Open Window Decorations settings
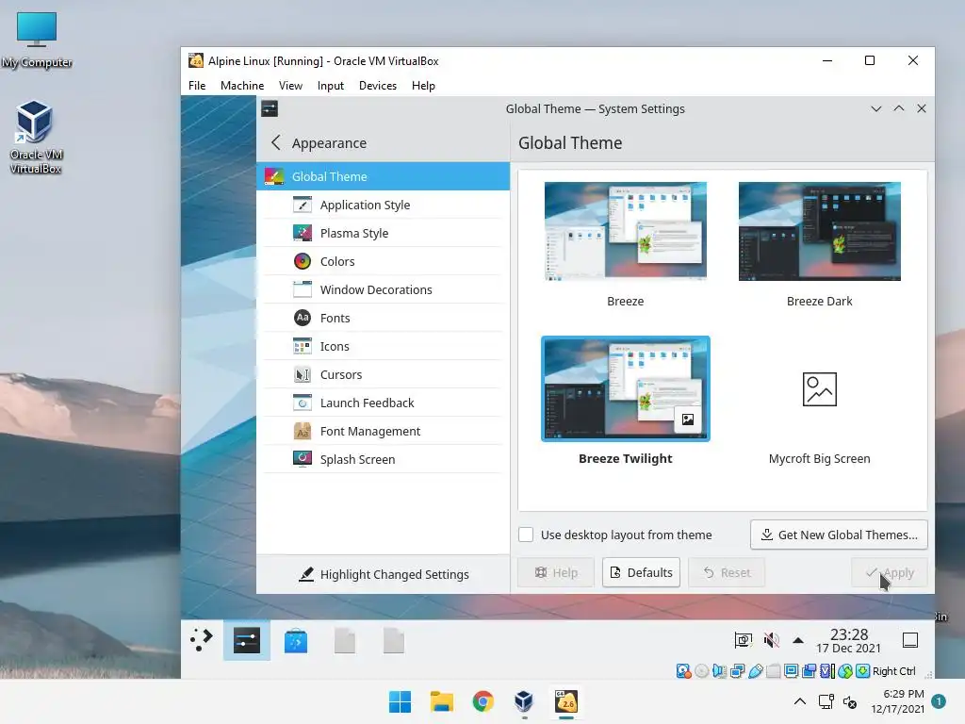The image size is (965, 724). pos(383,290)
